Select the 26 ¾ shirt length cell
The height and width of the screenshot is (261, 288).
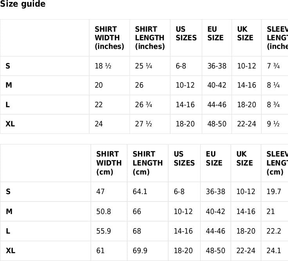(x=144, y=105)
